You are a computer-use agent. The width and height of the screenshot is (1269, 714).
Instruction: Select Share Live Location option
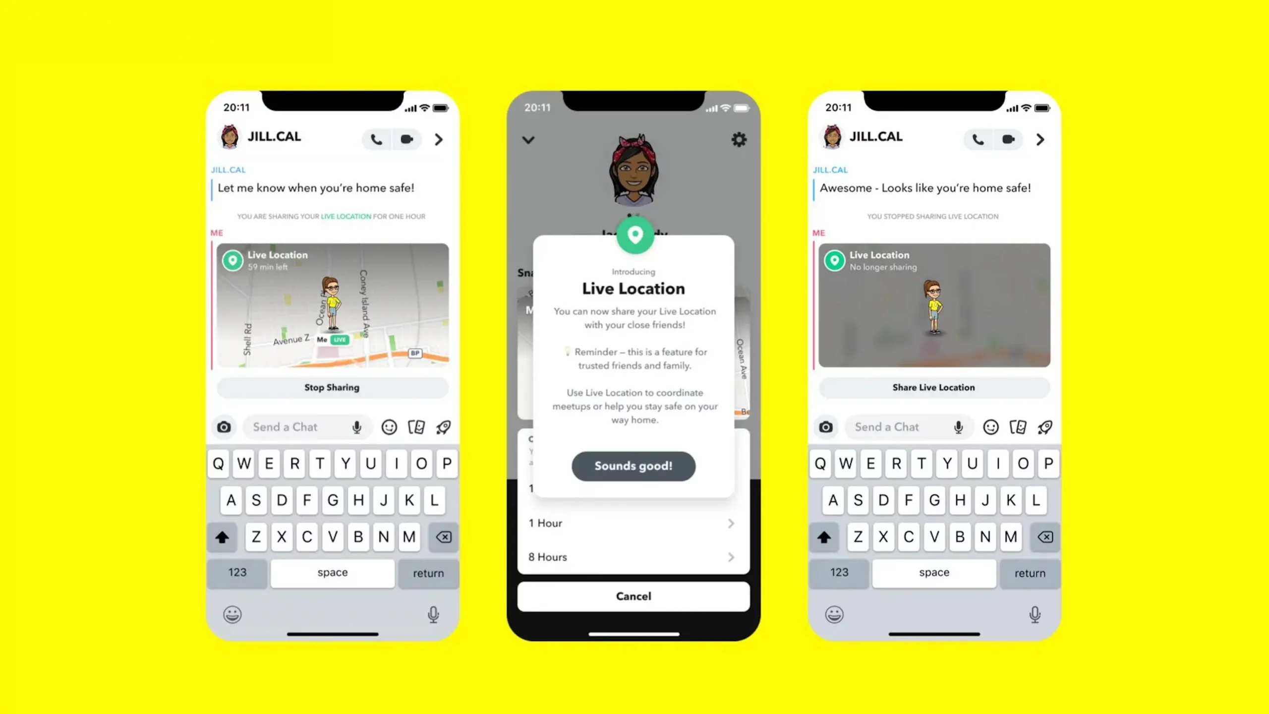[933, 387]
